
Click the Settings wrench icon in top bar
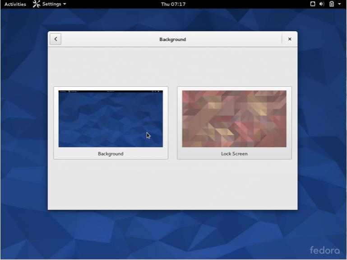[x=36, y=4]
